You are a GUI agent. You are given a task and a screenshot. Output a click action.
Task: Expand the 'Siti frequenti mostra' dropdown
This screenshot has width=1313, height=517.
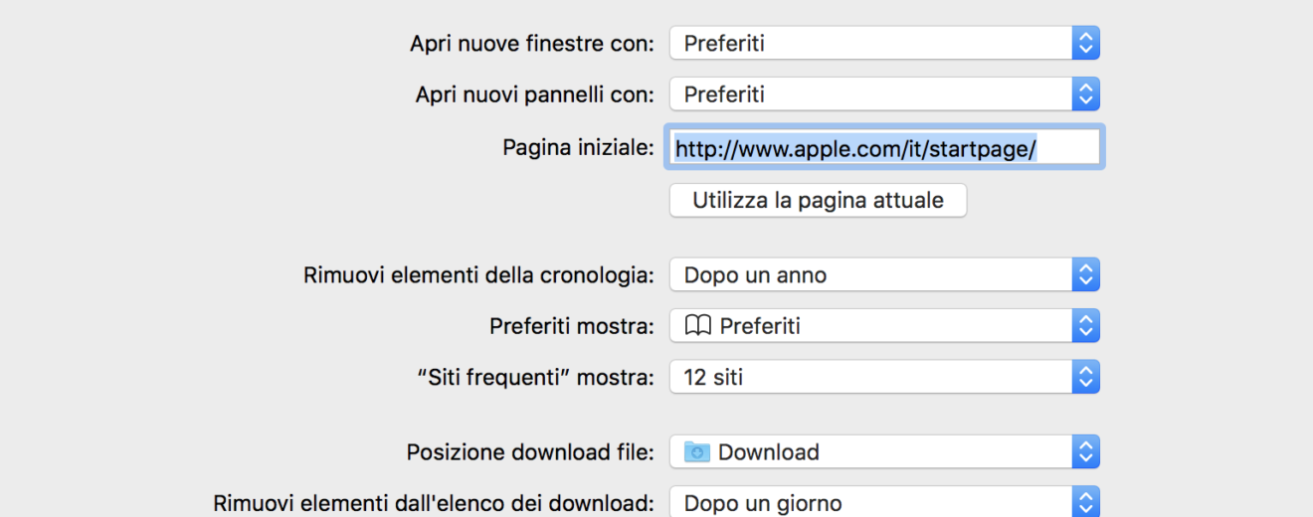(871, 377)
